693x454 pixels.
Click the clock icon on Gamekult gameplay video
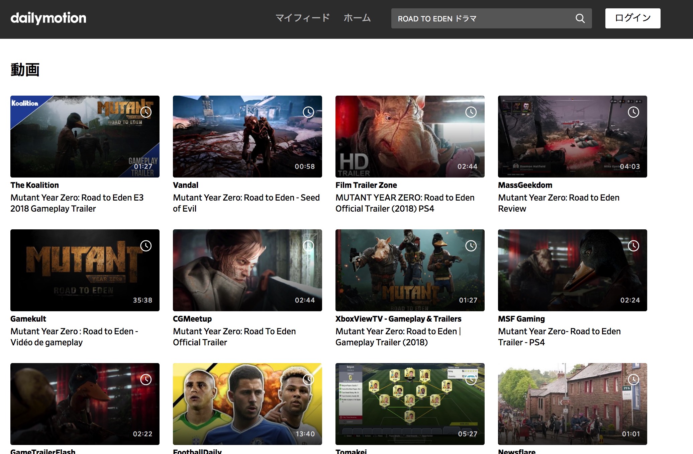146,246
